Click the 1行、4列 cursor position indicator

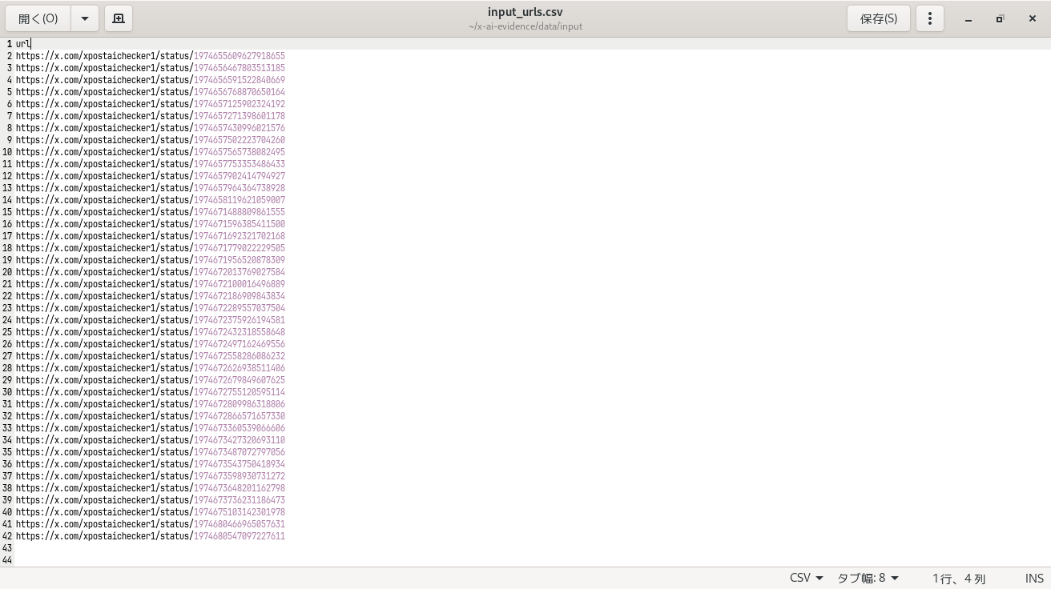(958, 578)
